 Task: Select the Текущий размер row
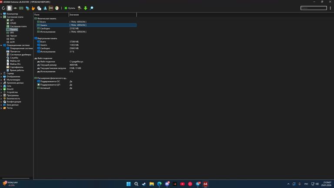(x=87, y=65)
